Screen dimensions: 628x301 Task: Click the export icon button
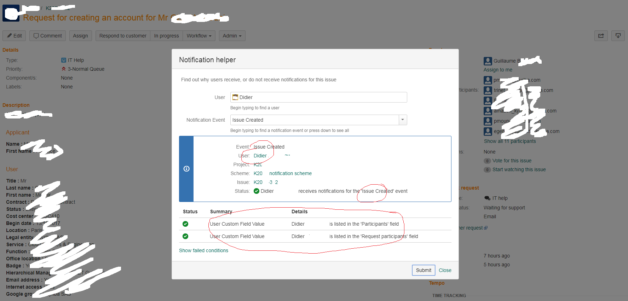click(618, 36)
